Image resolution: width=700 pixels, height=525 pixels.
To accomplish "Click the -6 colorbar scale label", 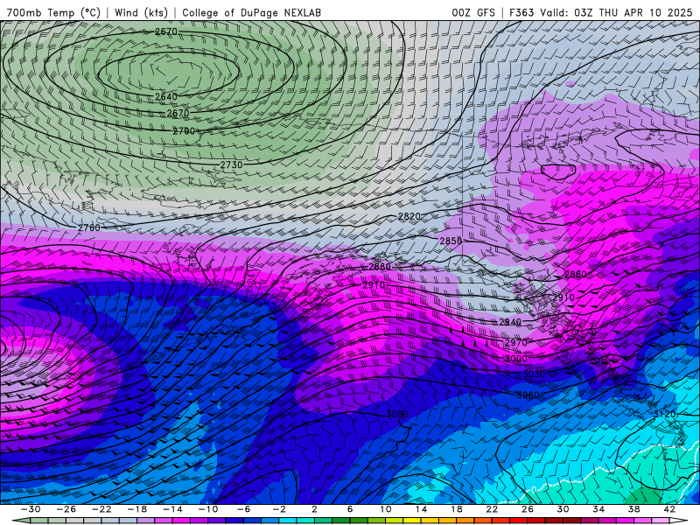I will click(243, 509).
